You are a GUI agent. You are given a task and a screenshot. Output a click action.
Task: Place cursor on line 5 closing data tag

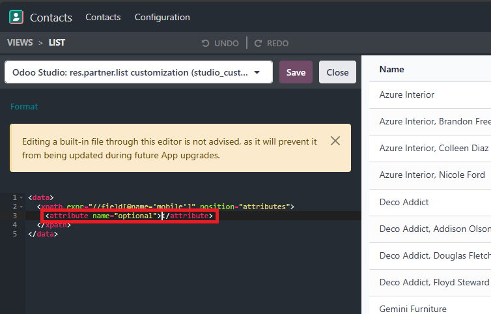click(x=43, y=234)
